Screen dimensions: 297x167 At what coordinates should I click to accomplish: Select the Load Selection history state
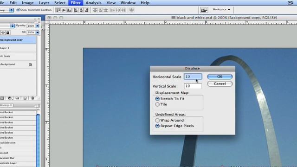point(18,143)
